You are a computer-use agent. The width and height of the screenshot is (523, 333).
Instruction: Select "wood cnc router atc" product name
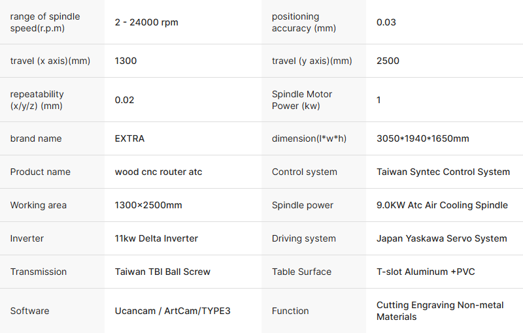[x=158, y=172]
